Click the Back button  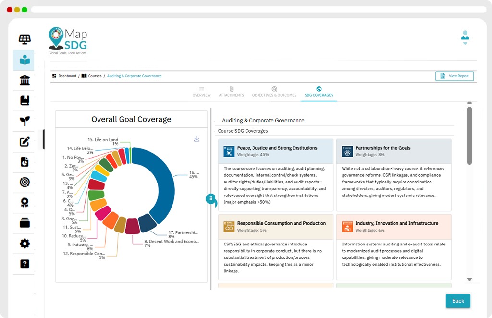458,301
